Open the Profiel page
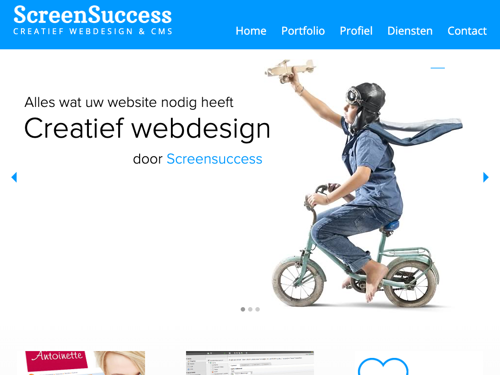500x375 pixels. 356,31
